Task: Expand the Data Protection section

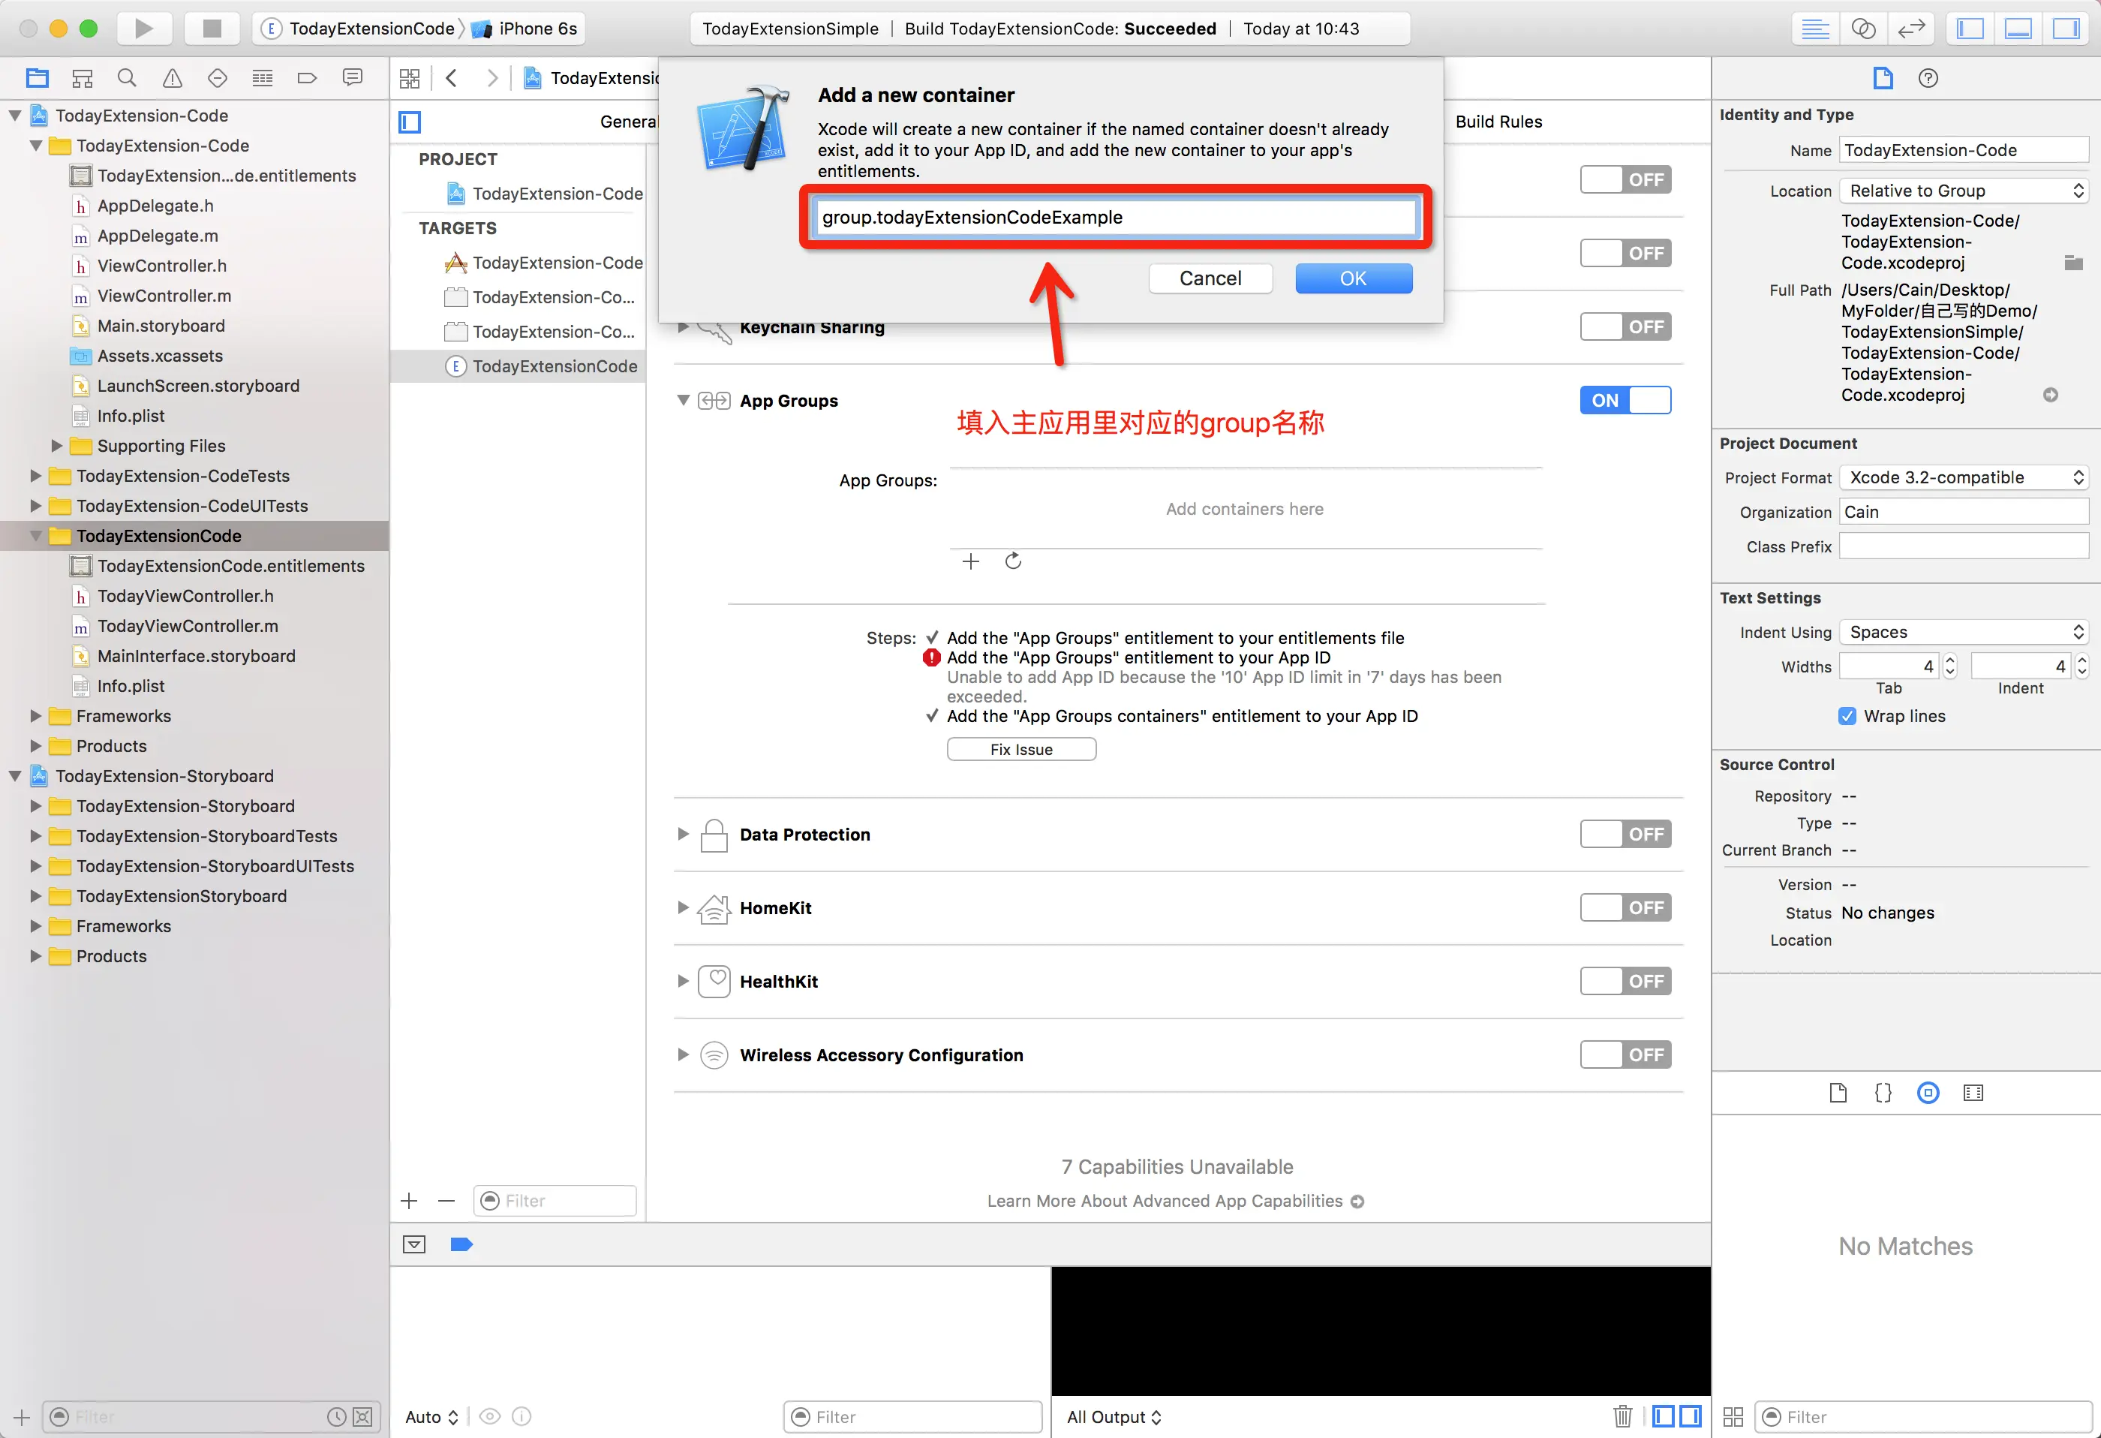Action: (x=684, y=834)
